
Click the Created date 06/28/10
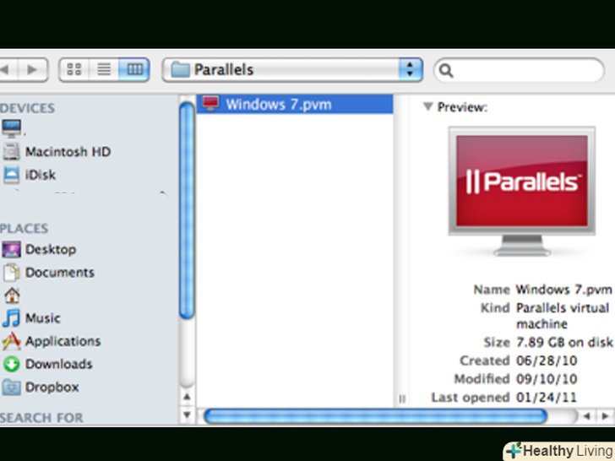tap(547, 361)
